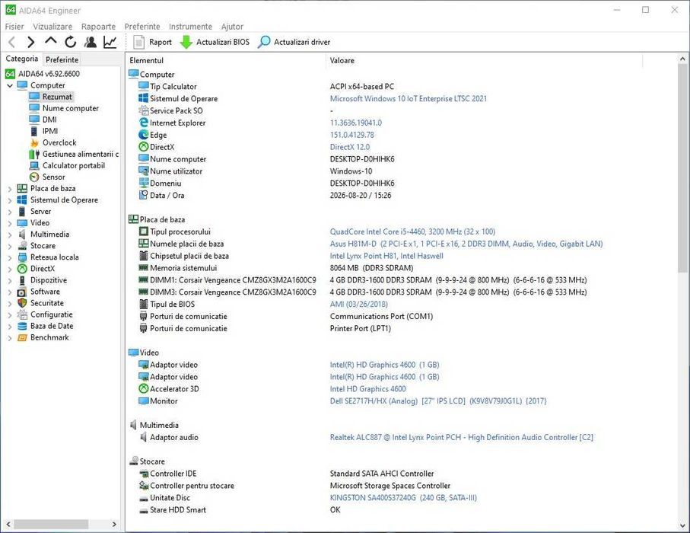The height and width of the screenshot is (533, 690).
Task: Open the Asus H81M-D motherboard link
Action: (x=466, y=244)
